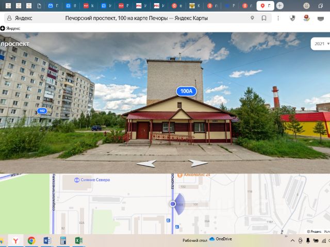Open Calculator from the taskbar
This screenshot has width=330, height=247.
63,240
